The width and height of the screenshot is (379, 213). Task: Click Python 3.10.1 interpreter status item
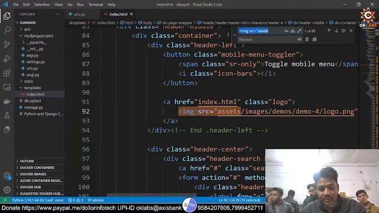pos(38,200)
